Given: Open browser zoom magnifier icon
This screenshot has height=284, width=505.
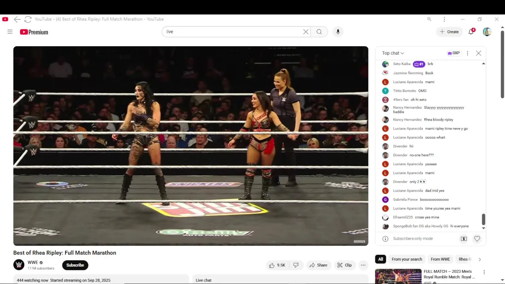Looking at the screenshot, I should pyautogui.click(x=429, y=19).
